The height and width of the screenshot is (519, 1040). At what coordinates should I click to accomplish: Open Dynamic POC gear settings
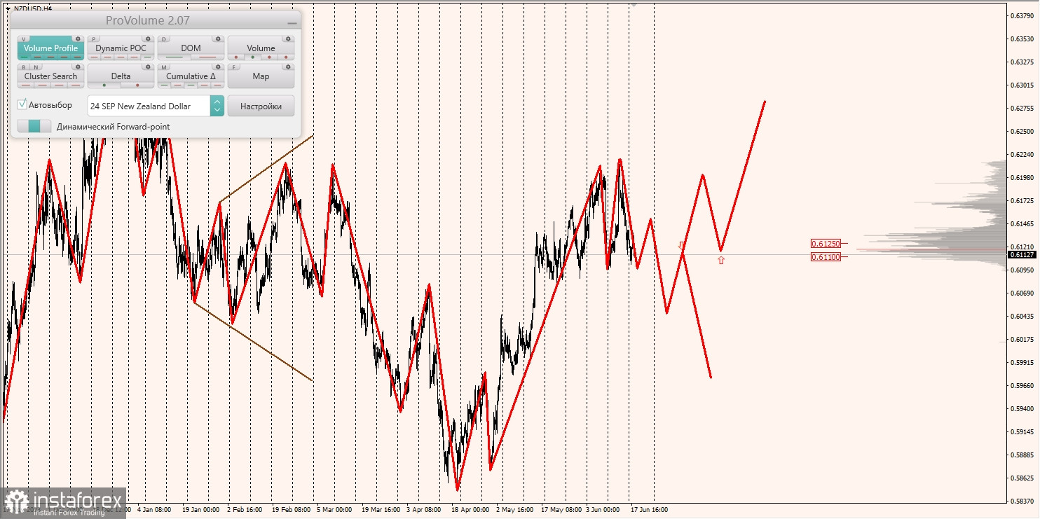pos(148,39)
